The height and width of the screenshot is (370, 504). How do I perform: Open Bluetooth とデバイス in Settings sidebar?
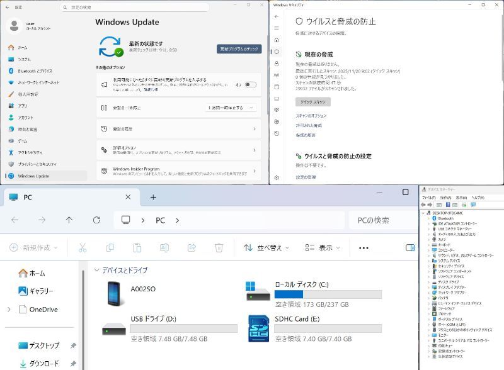(x=46, y=71)
